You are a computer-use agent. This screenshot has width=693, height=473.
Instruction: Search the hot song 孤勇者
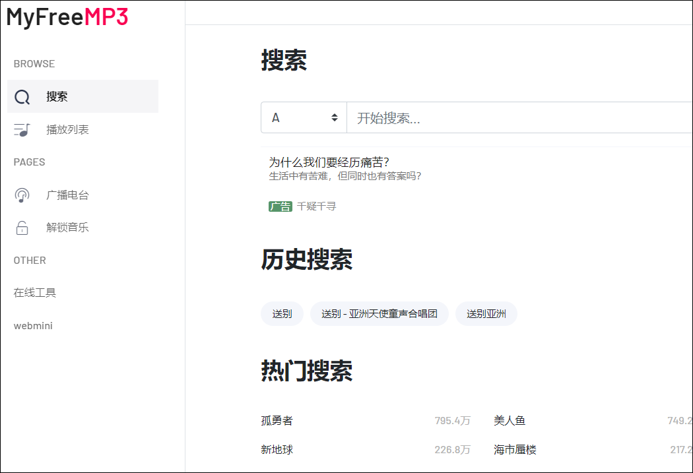pos(277,421)
